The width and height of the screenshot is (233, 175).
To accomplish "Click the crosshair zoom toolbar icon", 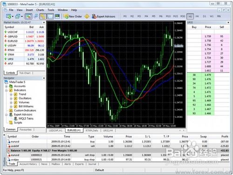I will point(36,16).
